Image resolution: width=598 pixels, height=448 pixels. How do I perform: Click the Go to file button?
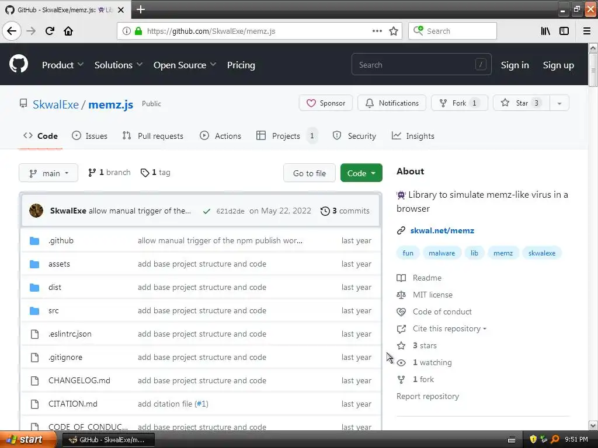(310, 173)
